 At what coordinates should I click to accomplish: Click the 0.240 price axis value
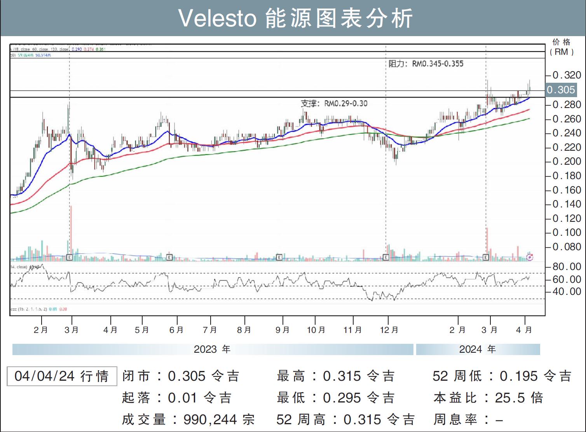[x=567, y=133]
